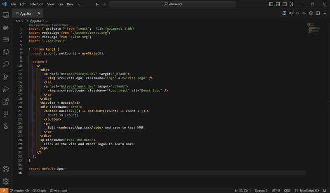Screen dimensions: 330x193
Task: Open the Go menu
Action: tap(61, 4)
